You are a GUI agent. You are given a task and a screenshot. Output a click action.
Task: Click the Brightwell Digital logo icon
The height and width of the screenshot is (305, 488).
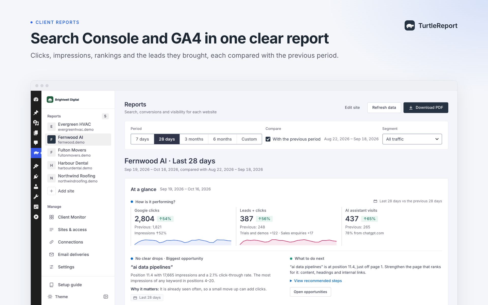pyautogui.click(x=50, y=100)
